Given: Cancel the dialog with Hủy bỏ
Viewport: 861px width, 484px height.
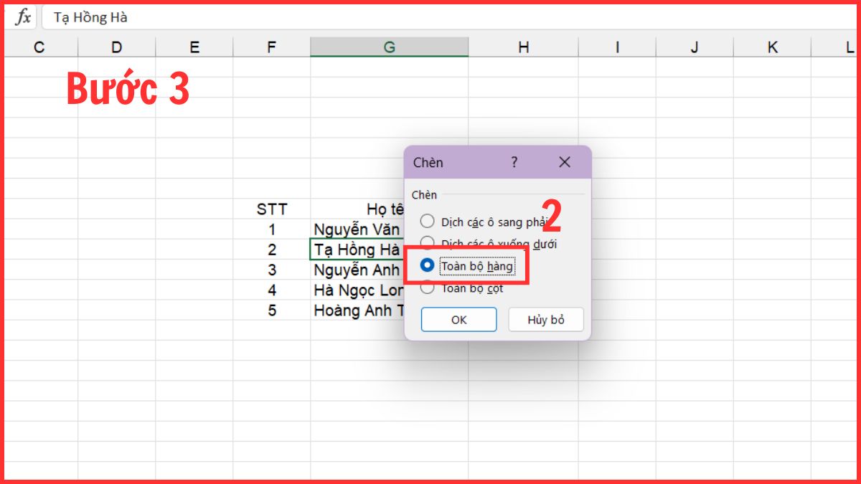Looking at the screenshot, I should click(546, 319).
